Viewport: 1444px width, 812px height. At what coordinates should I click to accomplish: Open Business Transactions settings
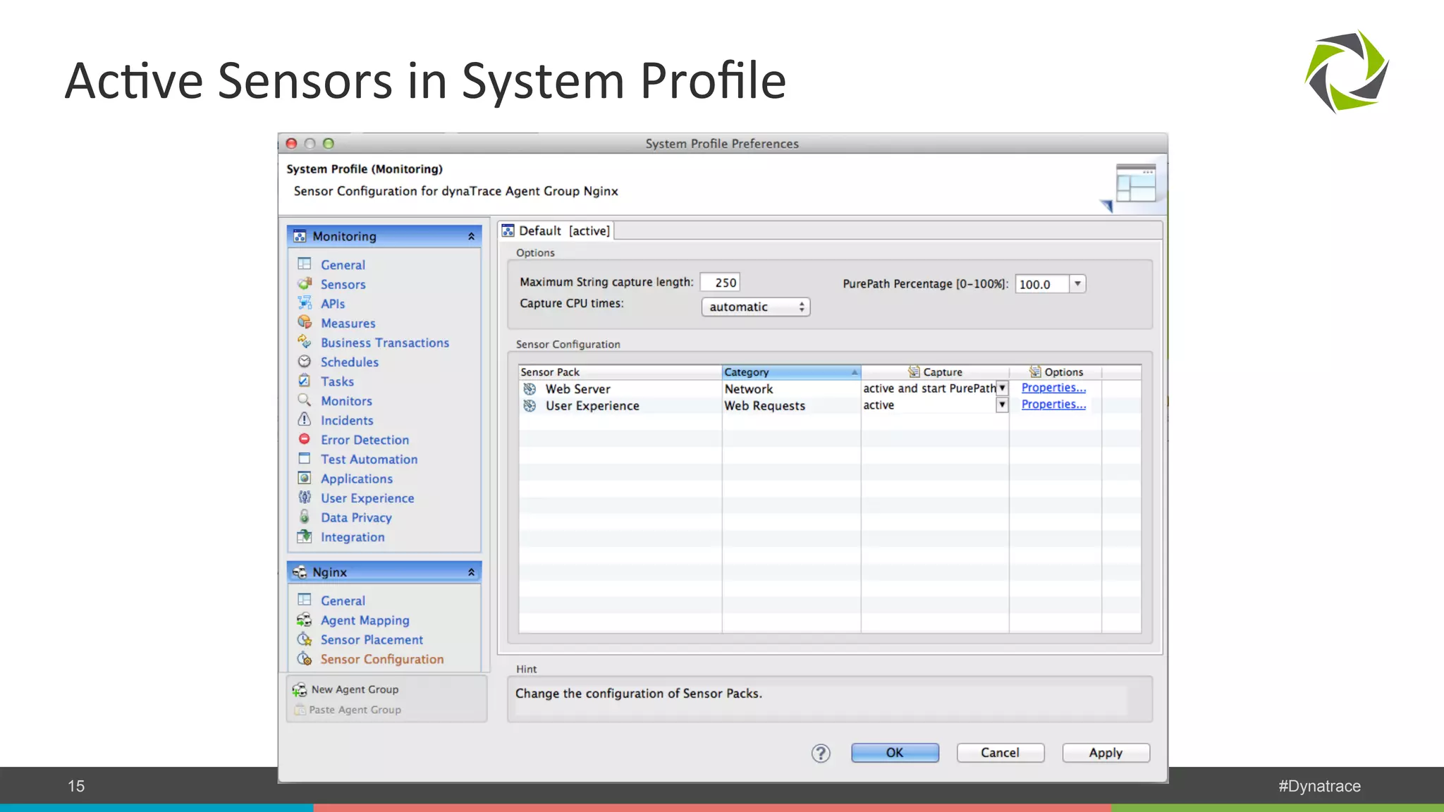tap(385, 343)
